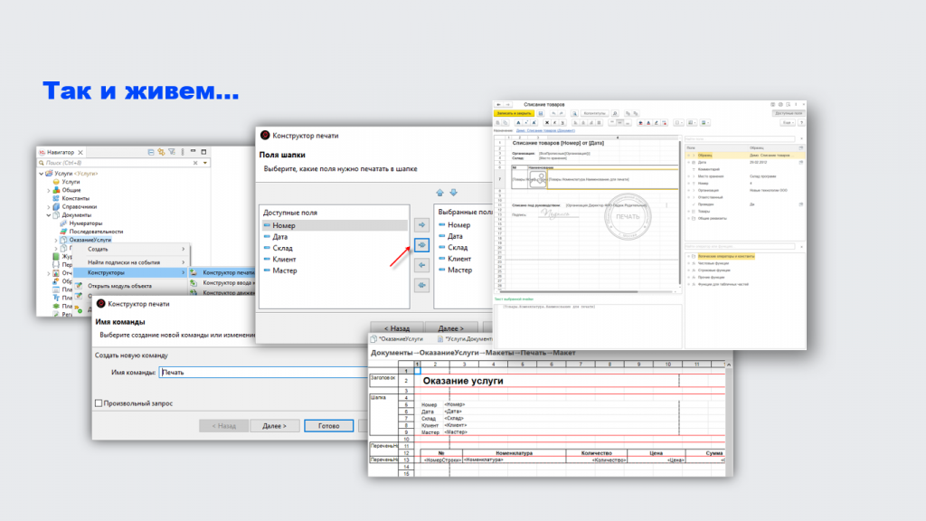The height and width of the screenshot is (521, 926).
Task: Choose Конструктор печати from the submenu
Action: pyautogui.click(x=222, y=273)
